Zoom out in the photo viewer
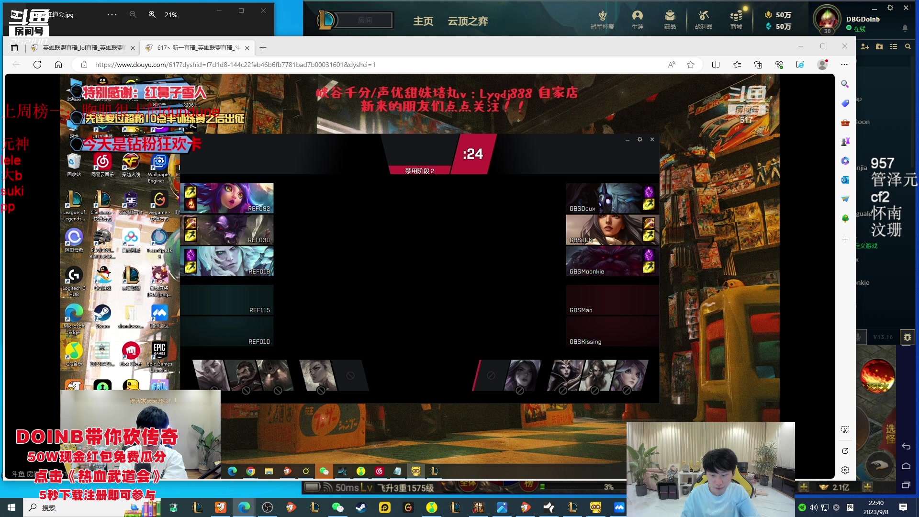 coord(133,15)
